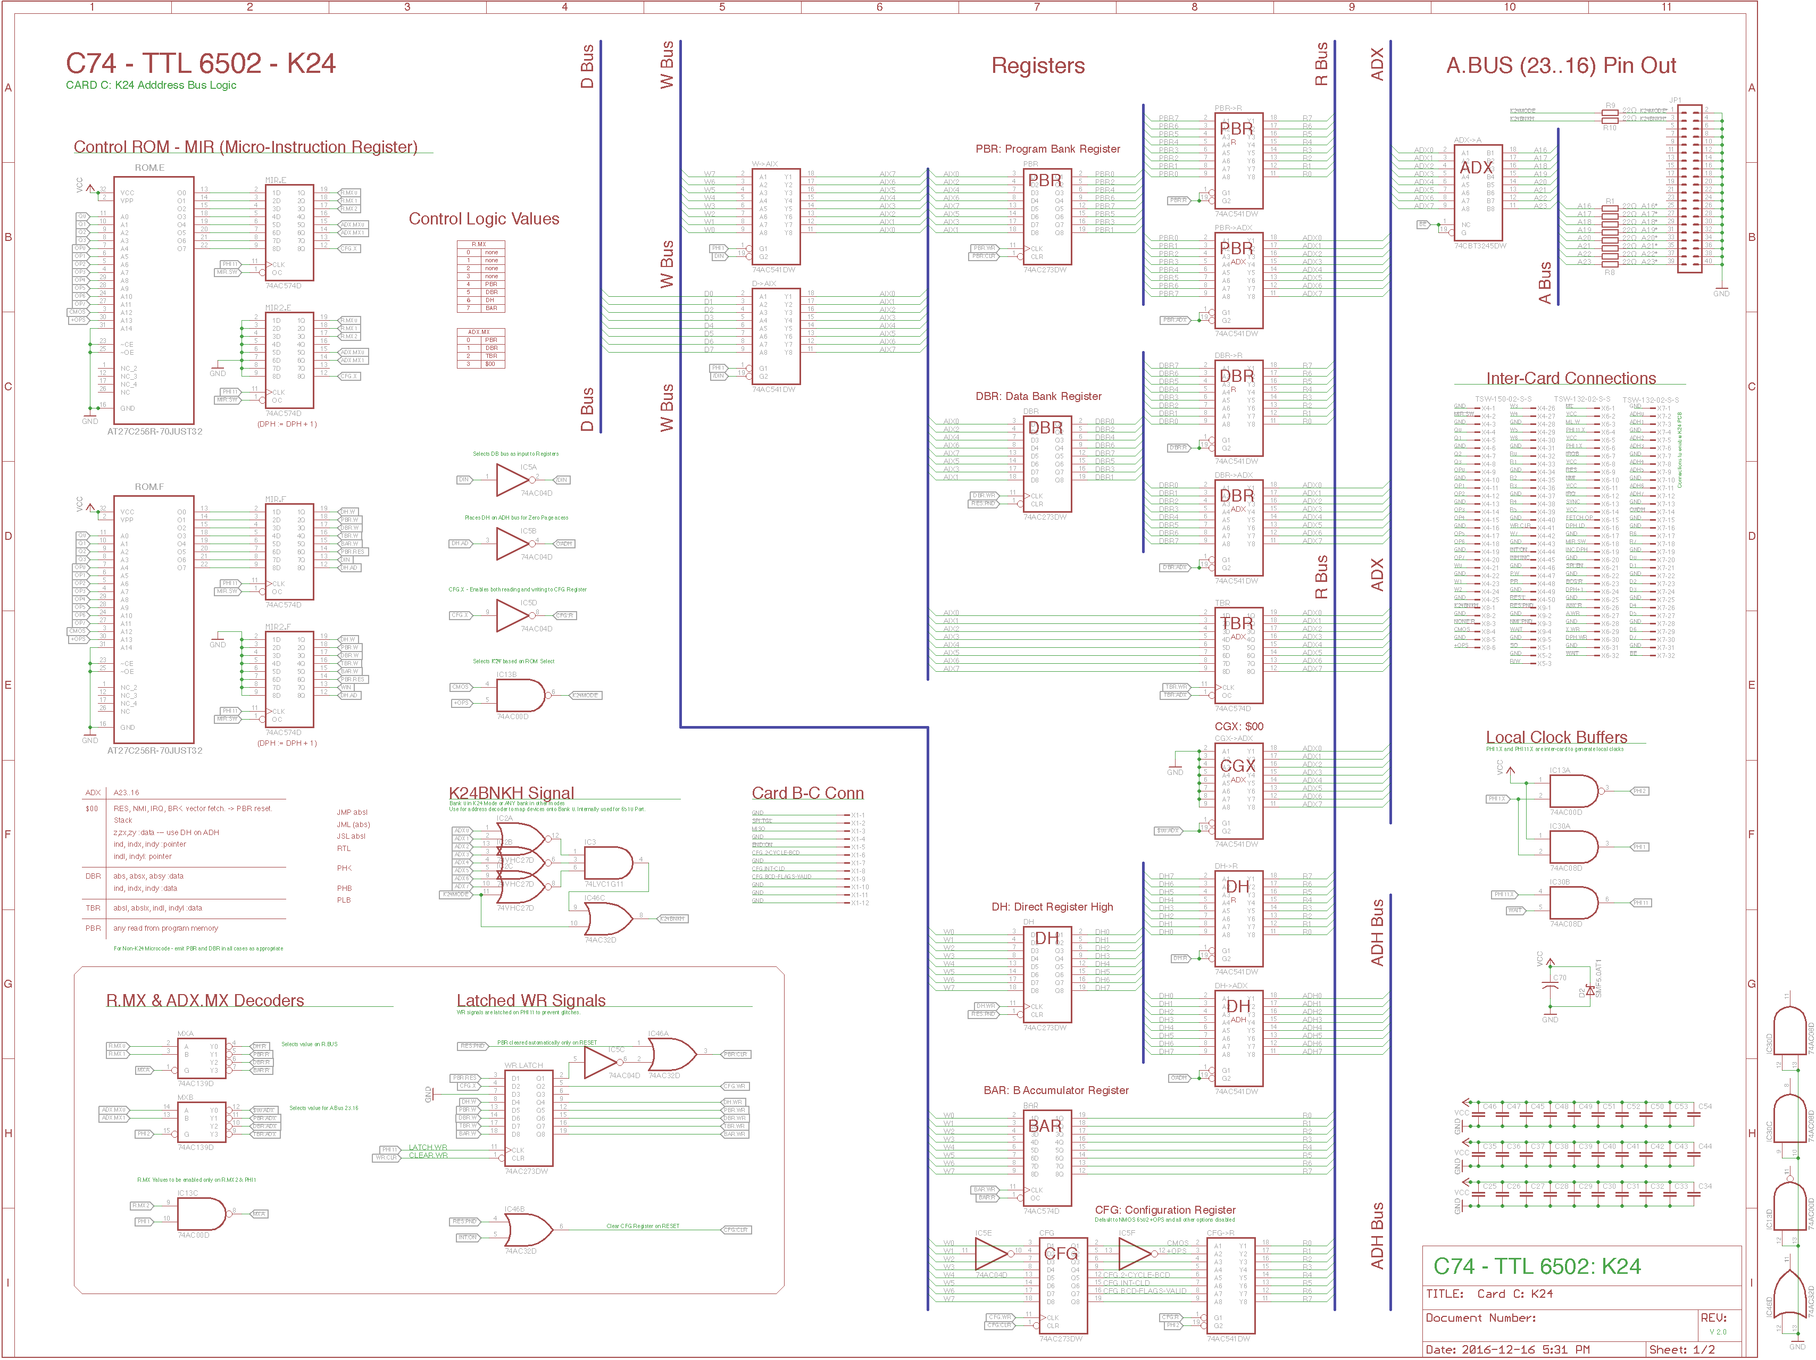1816x1360 pixels.
Task: Select the ADX 74CBT3245DW chip
Action: 1478,193
